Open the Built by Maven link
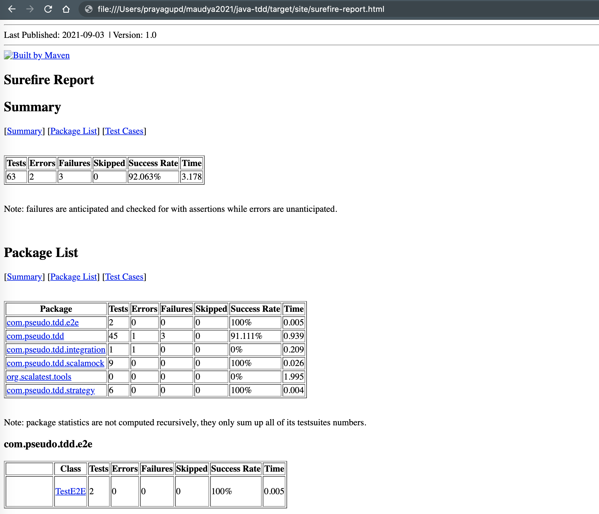This screenshot has height=514, width=599. (x=41, y=55)
